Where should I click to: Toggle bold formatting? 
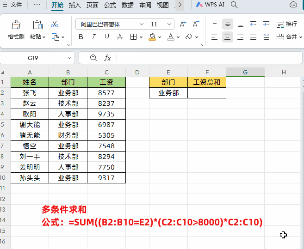[x=81, y=37]
